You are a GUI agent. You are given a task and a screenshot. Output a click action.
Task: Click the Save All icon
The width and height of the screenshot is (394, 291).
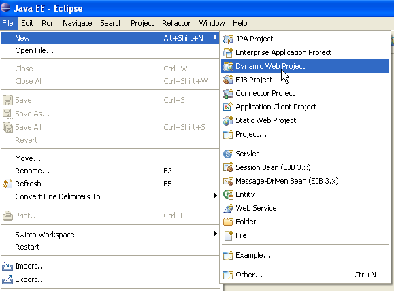click(x=7, y=127)
